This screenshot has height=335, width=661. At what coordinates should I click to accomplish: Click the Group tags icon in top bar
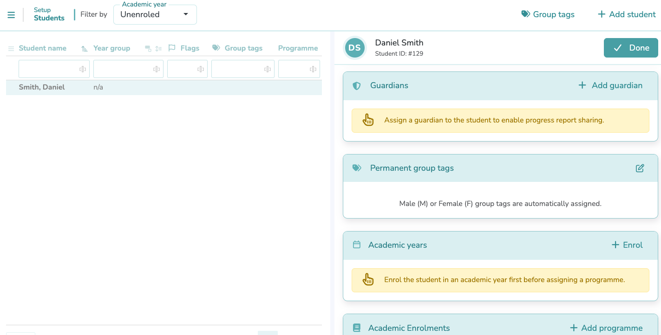click(525, 14)
